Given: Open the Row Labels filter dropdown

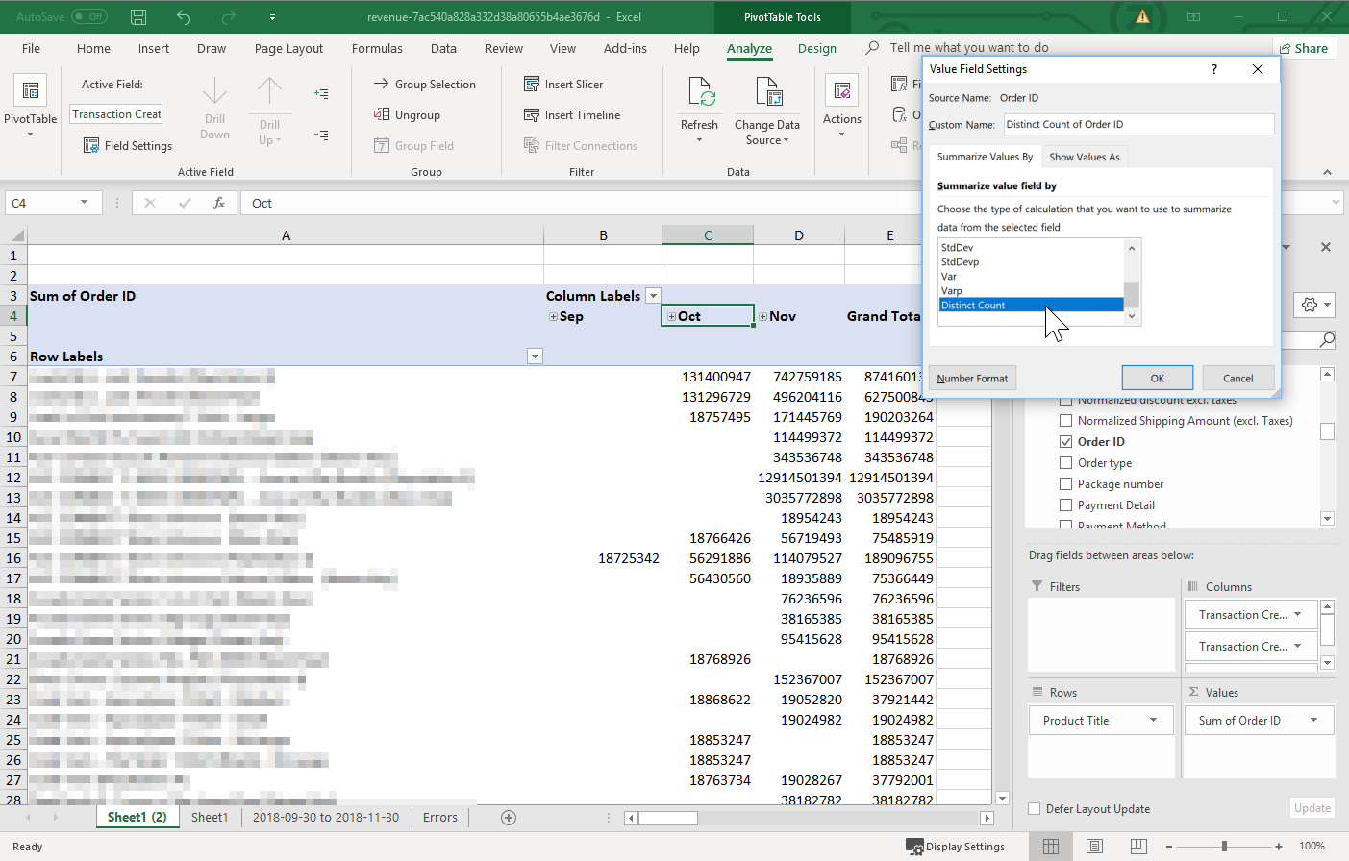Looking at the screenshot, I should pyautogui.click(x=536, y=357).
